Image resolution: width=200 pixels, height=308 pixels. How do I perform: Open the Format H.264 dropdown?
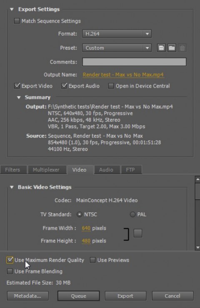(117, 34)
